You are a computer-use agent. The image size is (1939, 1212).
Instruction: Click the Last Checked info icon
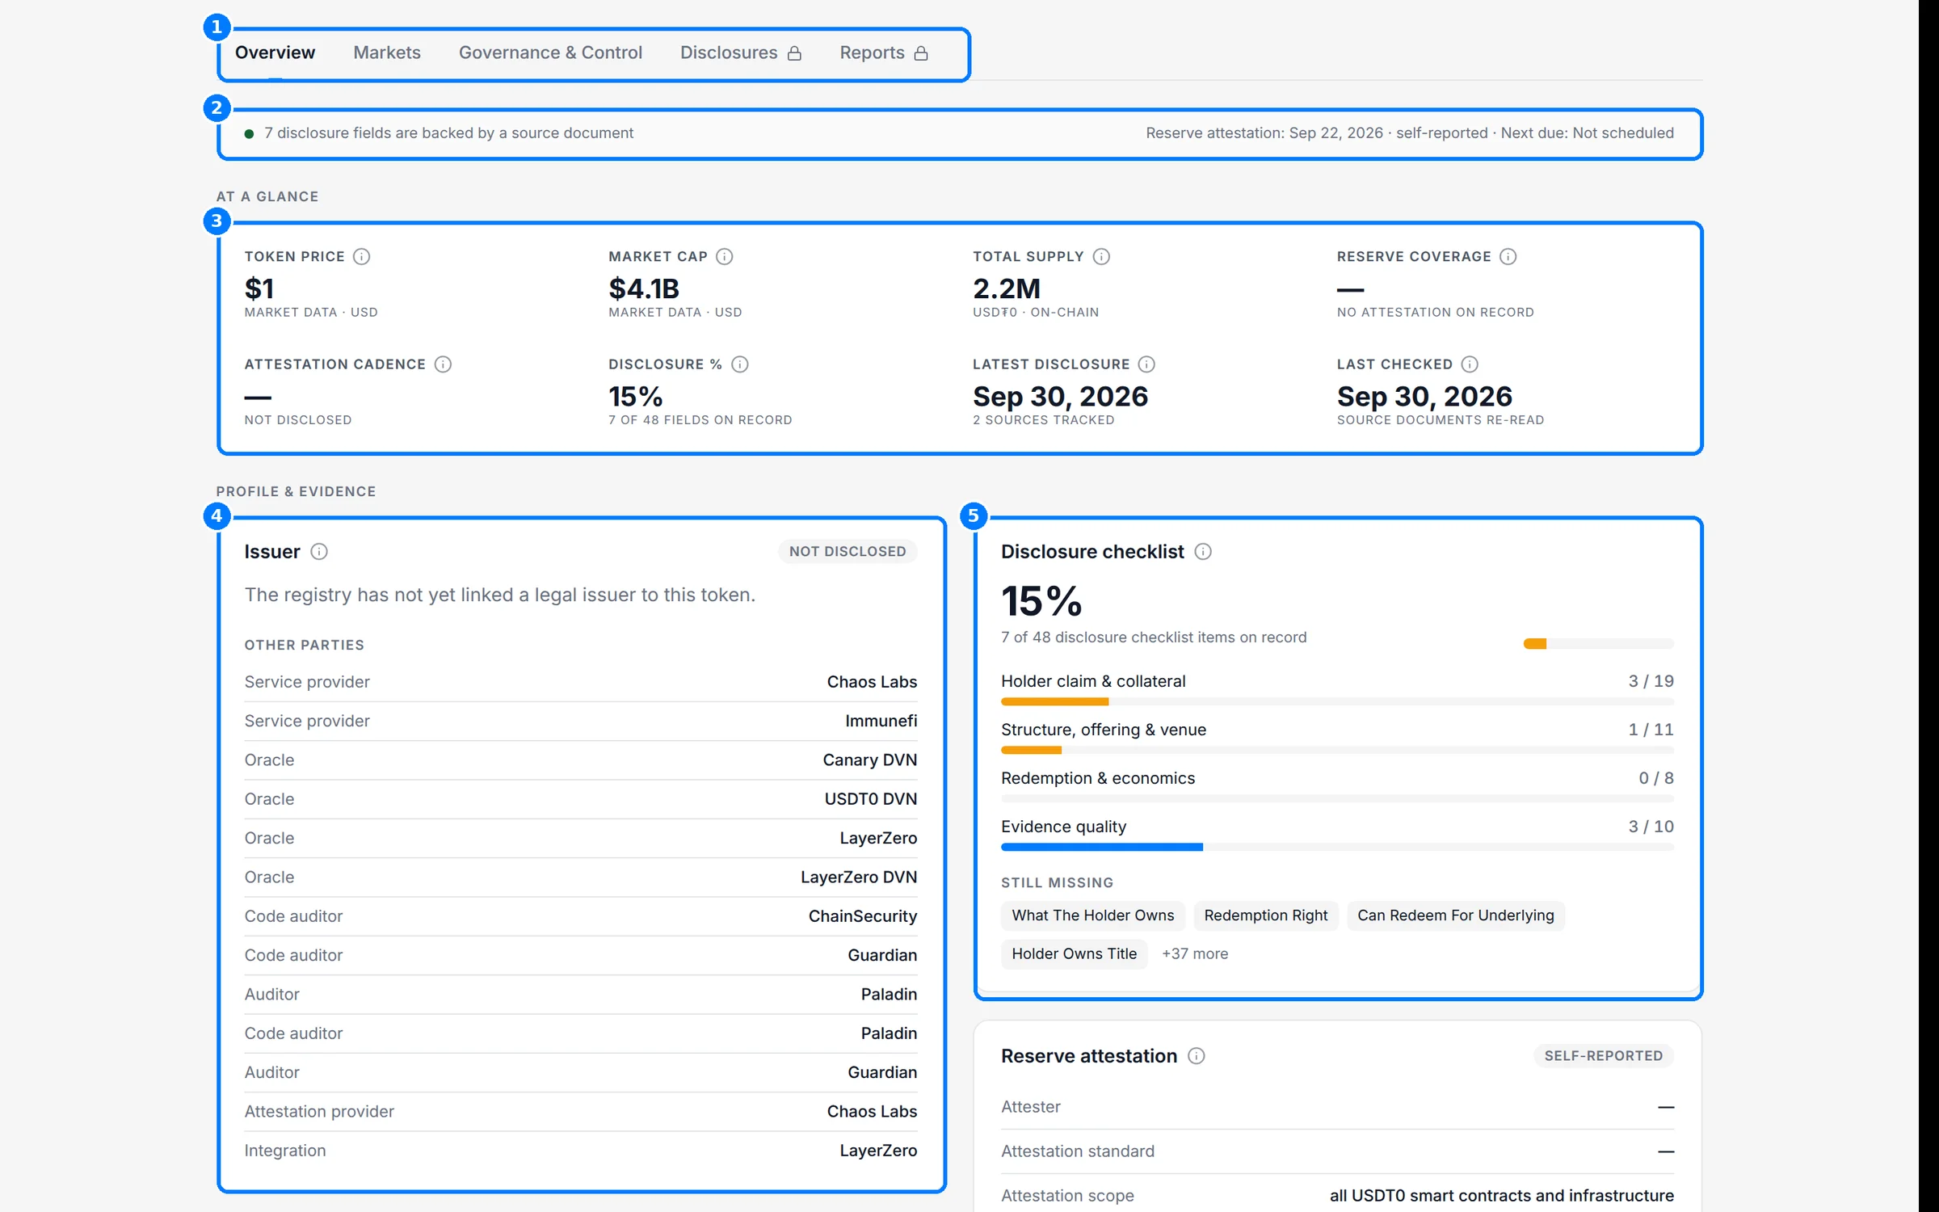(x=1470, y=364)
